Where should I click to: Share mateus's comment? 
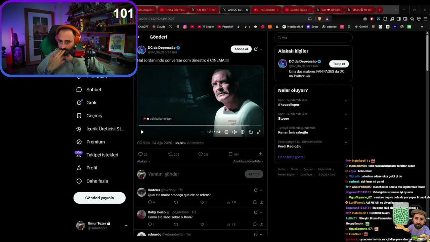click(262, 202)
